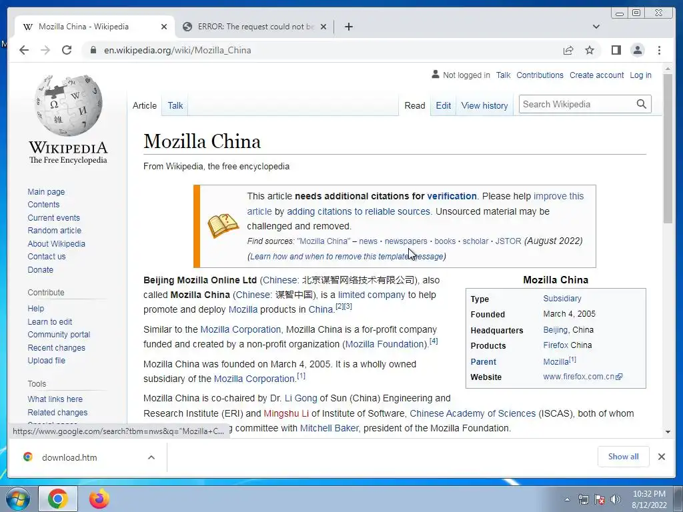Click Show all downloads

click(624, 457)
